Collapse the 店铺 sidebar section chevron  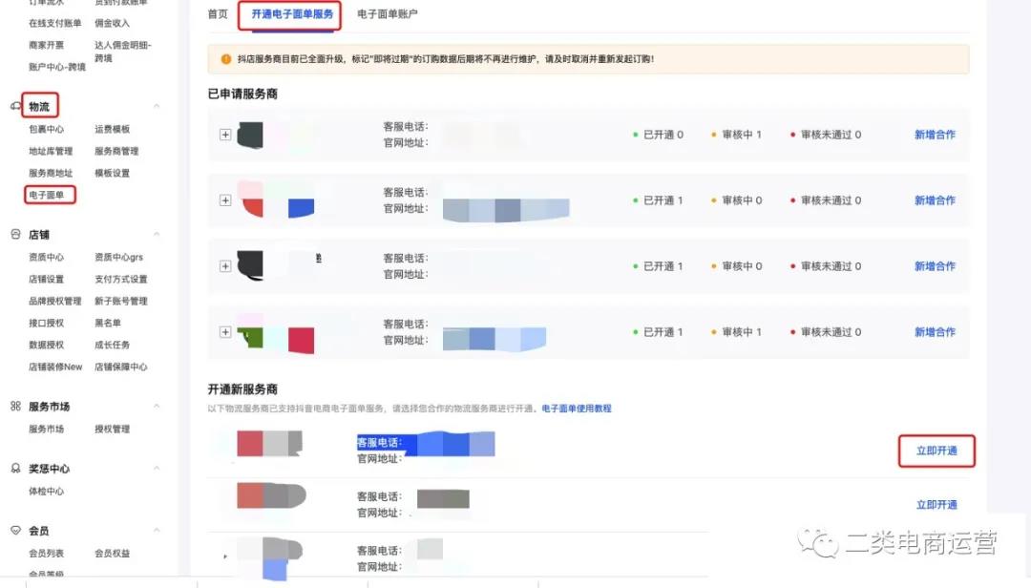point(157,235)
